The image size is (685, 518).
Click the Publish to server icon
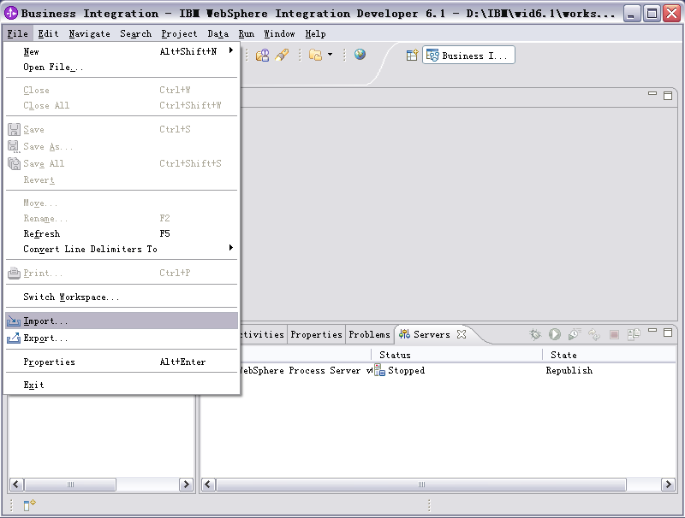click(x=594, y=334)
